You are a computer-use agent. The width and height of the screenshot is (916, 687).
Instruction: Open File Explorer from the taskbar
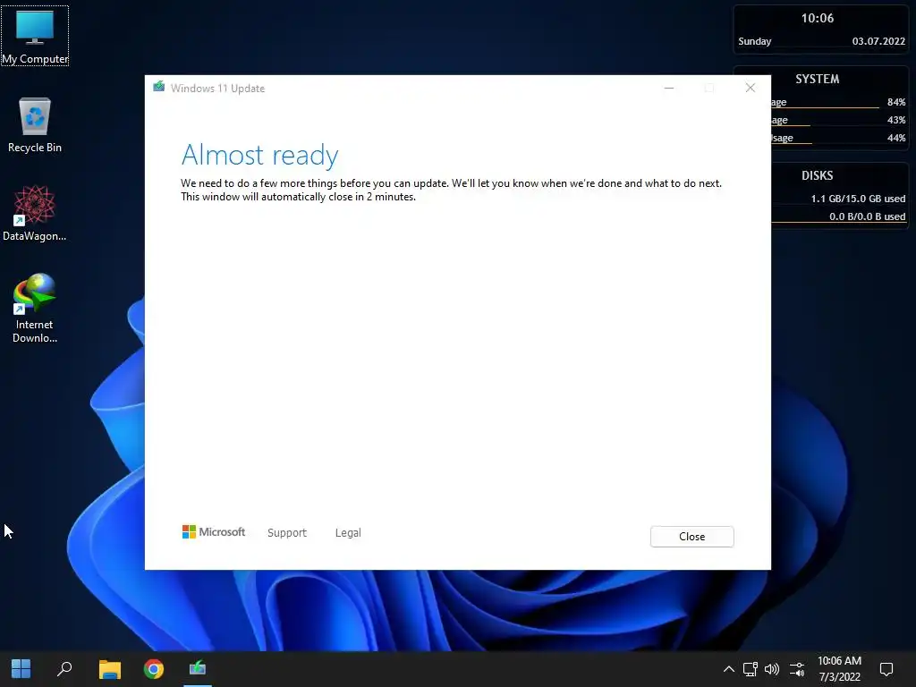coord(109,669)
